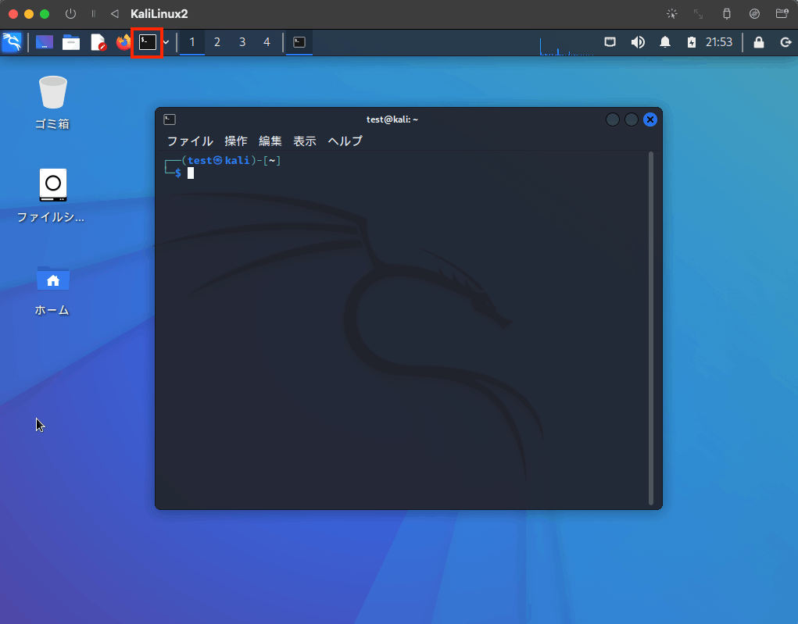Select the ゴミ箱 trash desktop icon
798x624 pixels.
pos(52,103)
